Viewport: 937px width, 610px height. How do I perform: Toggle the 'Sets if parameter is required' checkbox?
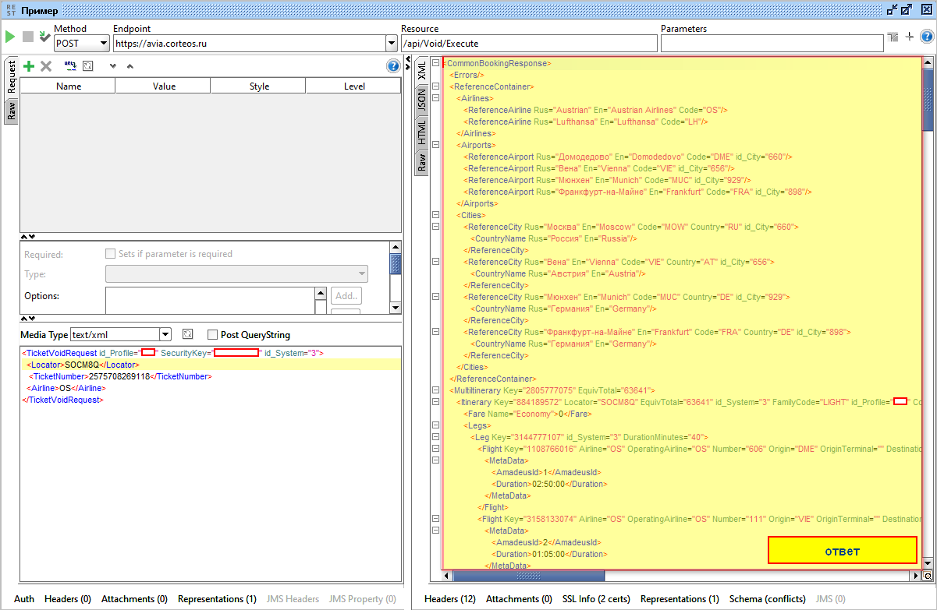coord(110,254)
